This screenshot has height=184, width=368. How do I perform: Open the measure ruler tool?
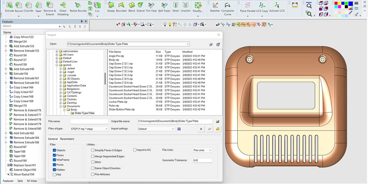tap(295, 5)
